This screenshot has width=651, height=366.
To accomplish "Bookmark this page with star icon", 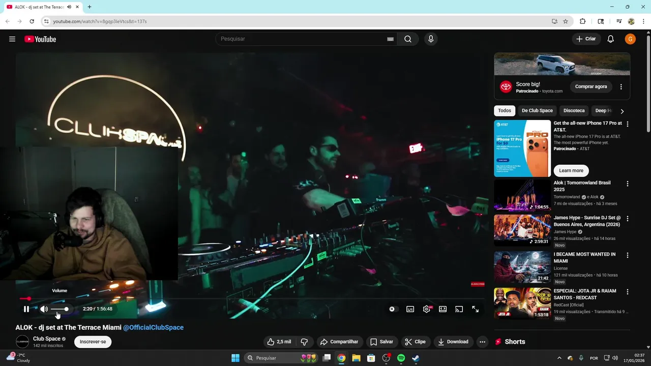I will pos(566,21).
